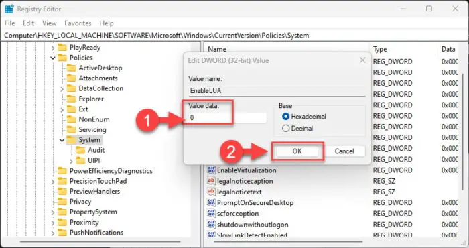Select the PrecisionTouchPad folder icon
The height and width of the screenshot is (248, 469).
pos(62,181)
